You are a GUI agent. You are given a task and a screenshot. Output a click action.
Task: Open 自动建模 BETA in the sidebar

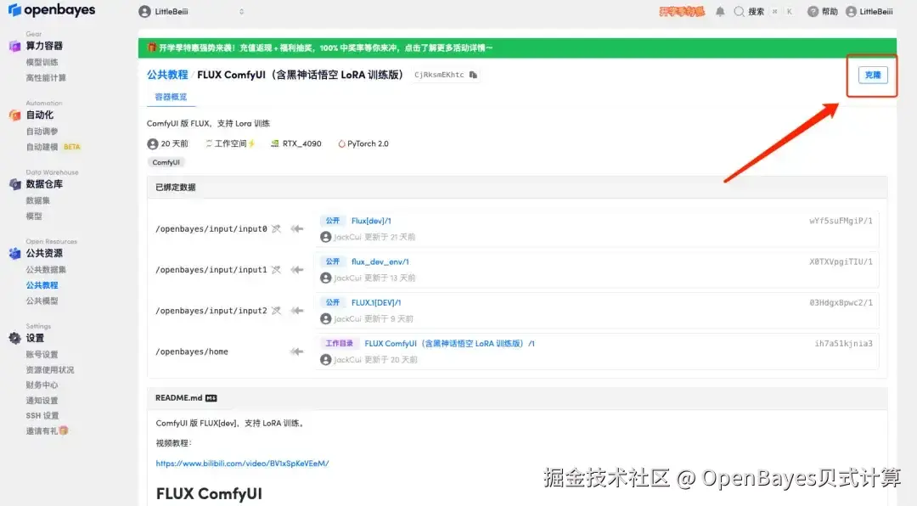coord(53,147)
